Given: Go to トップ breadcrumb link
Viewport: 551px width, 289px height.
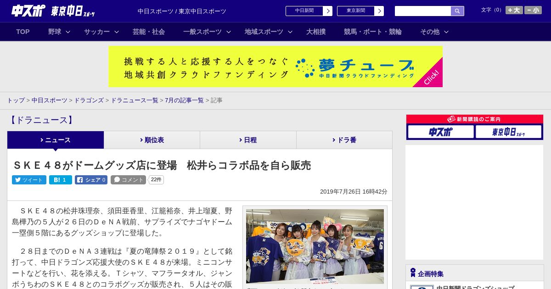Looking at the screenshot, I should pos(16,100).
